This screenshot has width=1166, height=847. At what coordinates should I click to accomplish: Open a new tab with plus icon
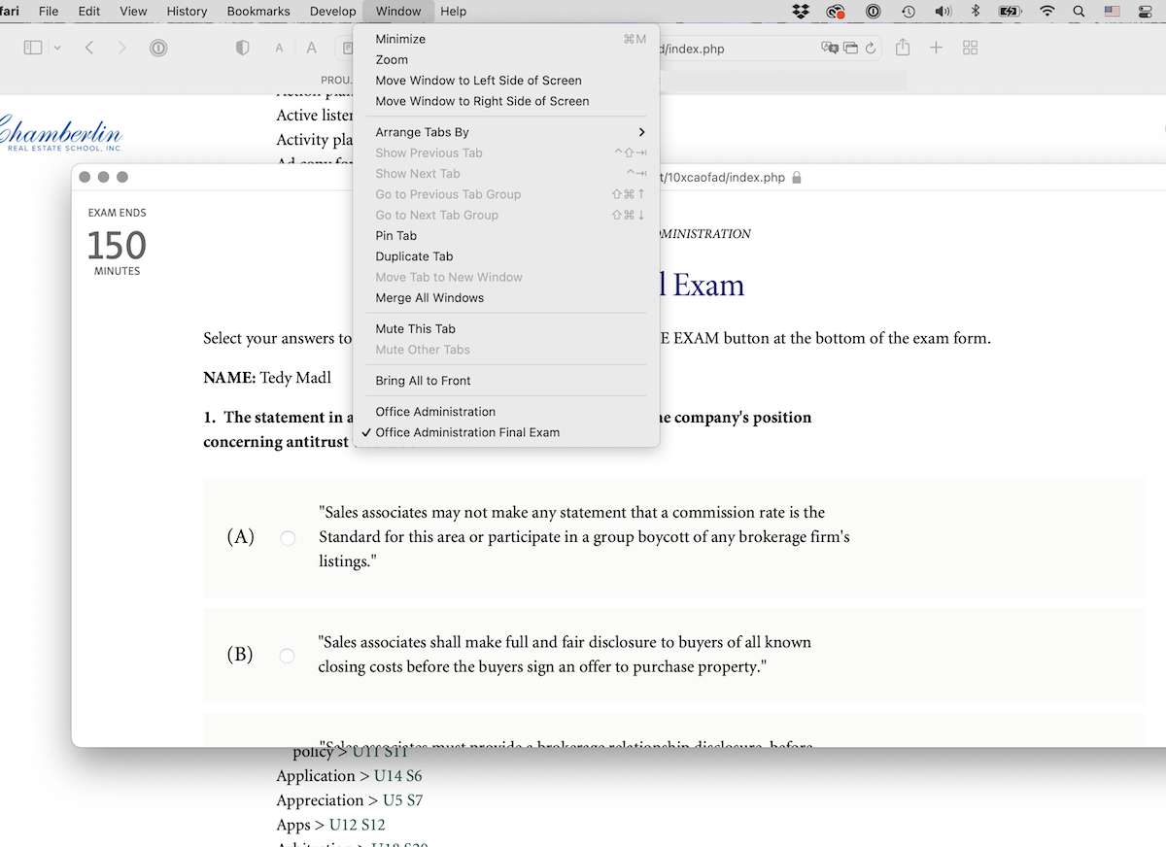coord(936,48)
